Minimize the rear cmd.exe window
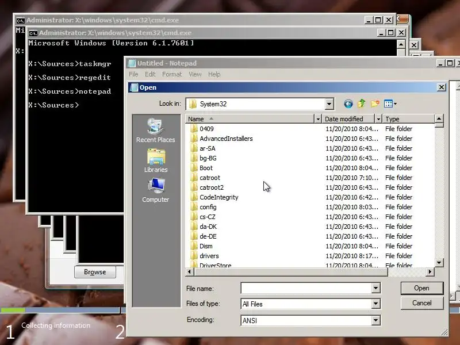This screenshot has height=345, width=460. [x=369, y=20]
